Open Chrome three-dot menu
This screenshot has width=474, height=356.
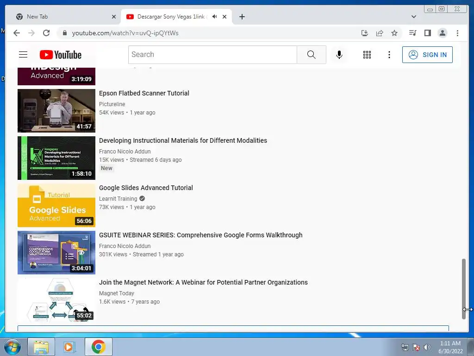click(457, 33)
